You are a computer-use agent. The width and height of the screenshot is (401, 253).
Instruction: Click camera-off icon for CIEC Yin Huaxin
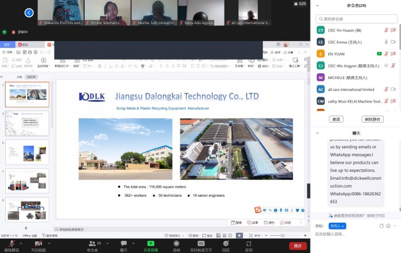394,30
